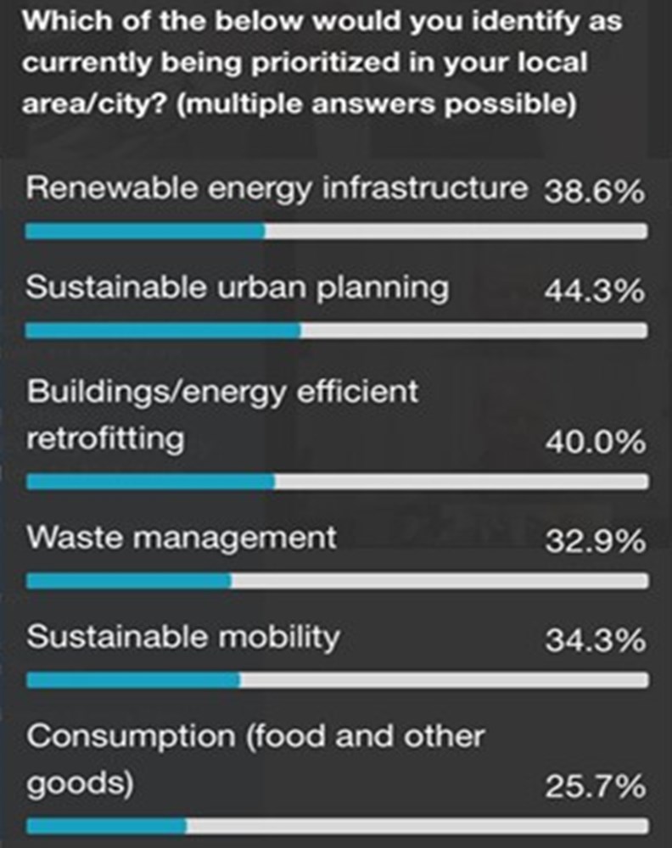Click the 40.0% percentage label

click(594, 443)
